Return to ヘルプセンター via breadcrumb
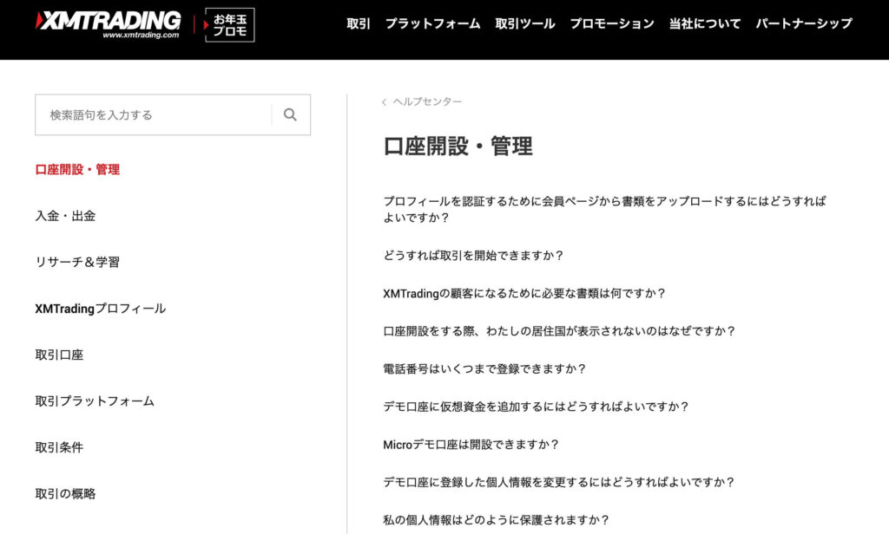889x534 pixels. [427, 102]
